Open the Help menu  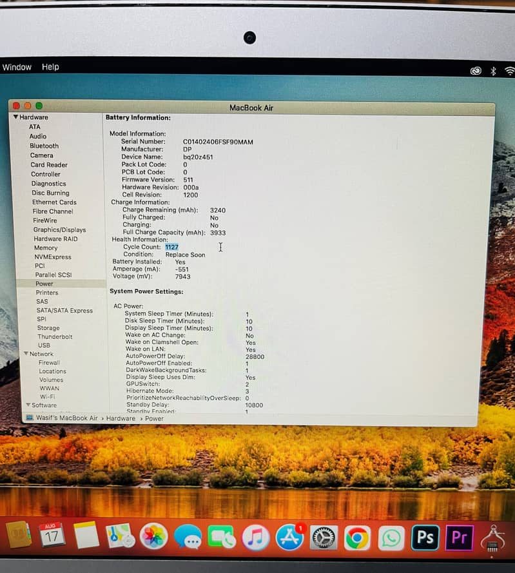pos(50,67)
